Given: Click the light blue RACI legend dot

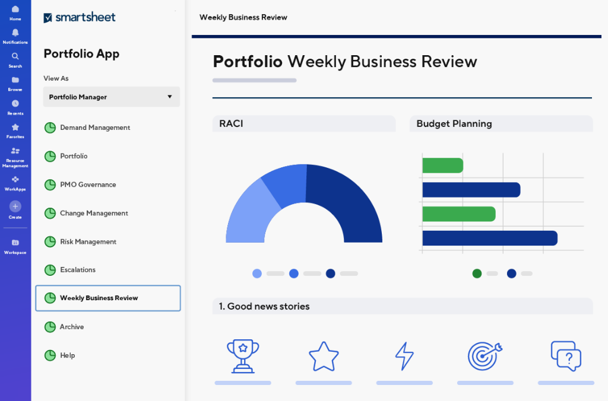Looking at the screenshot, I should (x=257, y=273).
